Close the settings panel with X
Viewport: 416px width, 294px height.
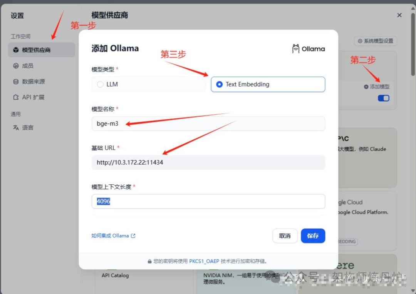click(x=399, y=15)
